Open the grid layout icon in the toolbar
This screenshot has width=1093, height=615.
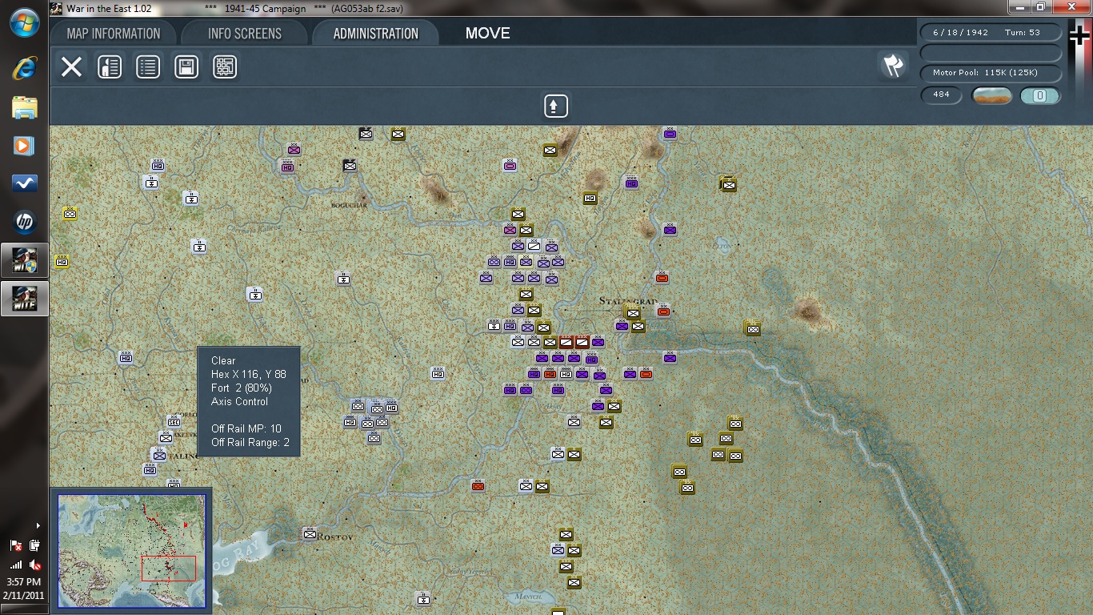click(225, 66)
